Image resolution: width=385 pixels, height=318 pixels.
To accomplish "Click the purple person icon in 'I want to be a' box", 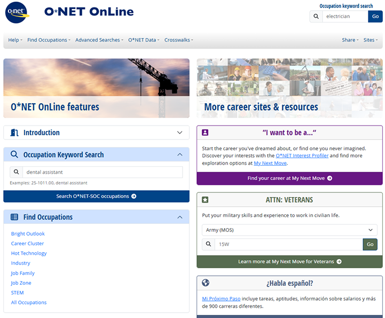I will pos(205,133).
